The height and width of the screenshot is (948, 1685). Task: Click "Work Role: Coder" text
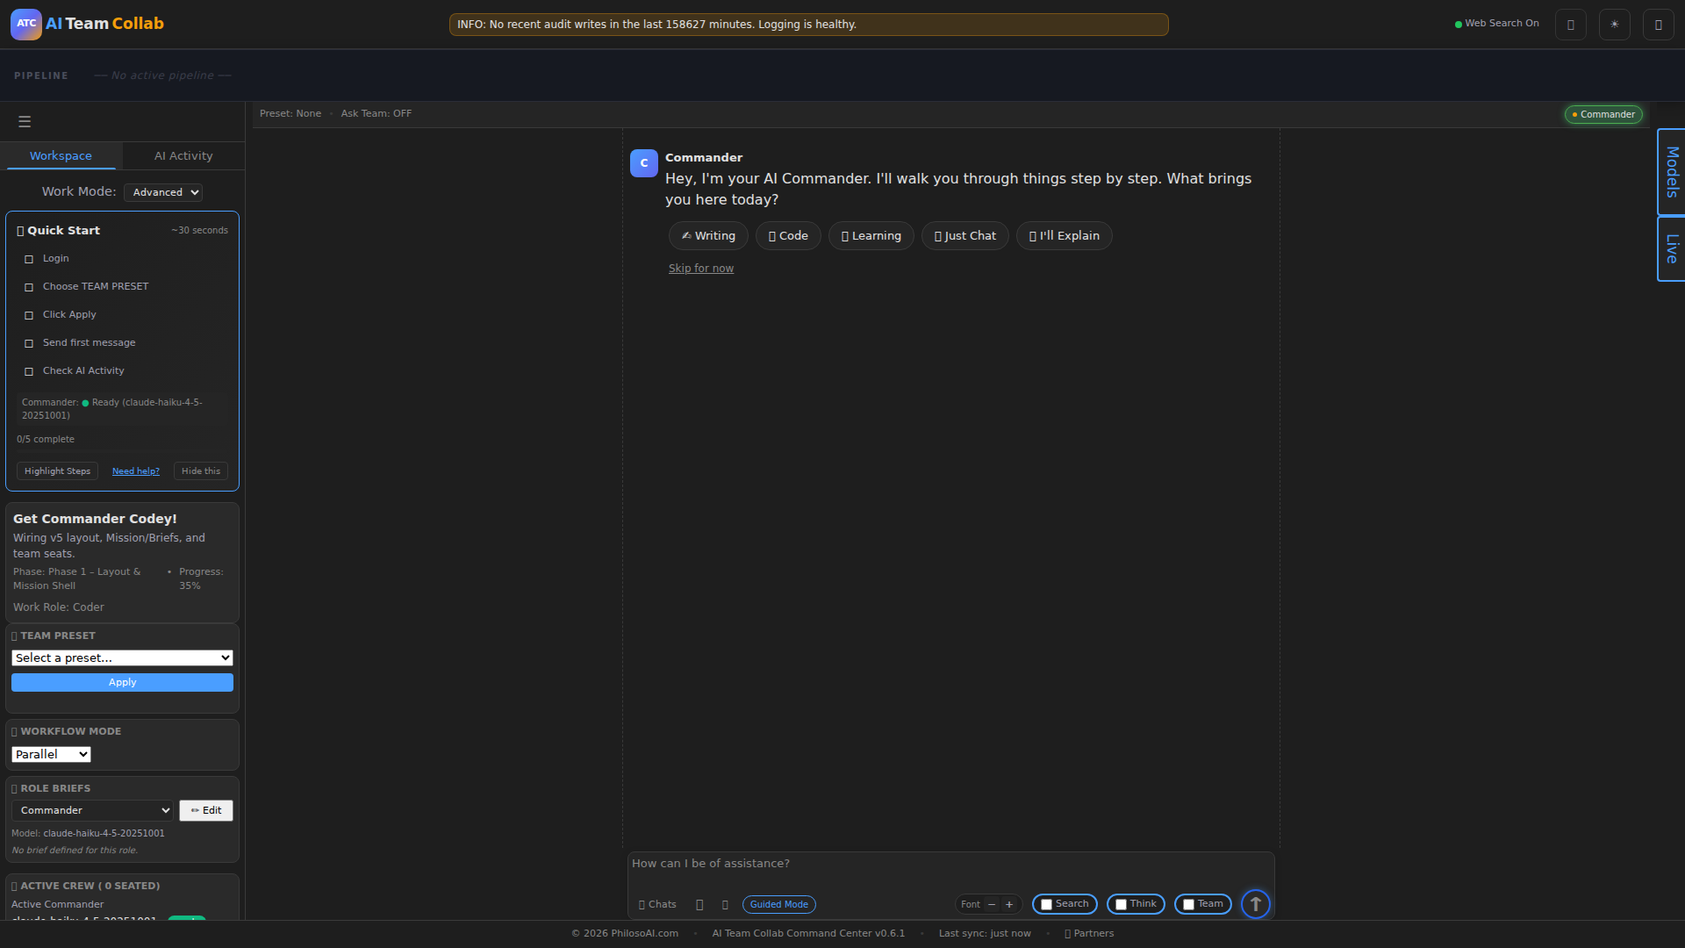[58, 607]
